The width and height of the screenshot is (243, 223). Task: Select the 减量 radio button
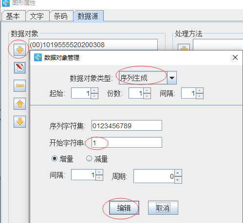pos(89,158)
